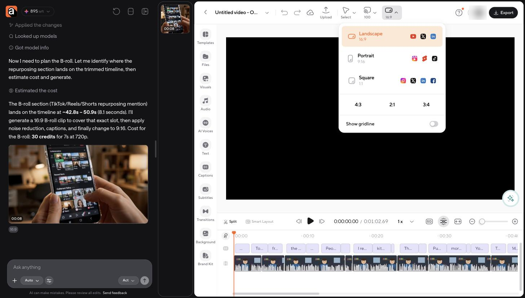This screenshot has width=525, height=298.
Task: Click the Smart Layout button
Action: pyautogui.click(x=260, y=222)
